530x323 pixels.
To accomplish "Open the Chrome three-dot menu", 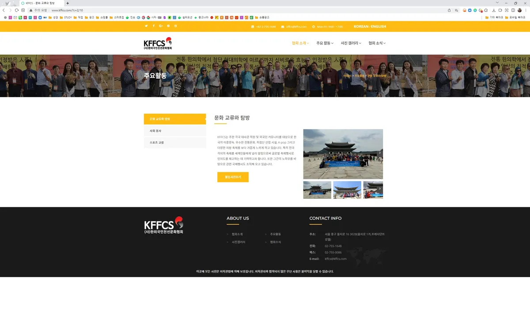I will coord(526,10).
